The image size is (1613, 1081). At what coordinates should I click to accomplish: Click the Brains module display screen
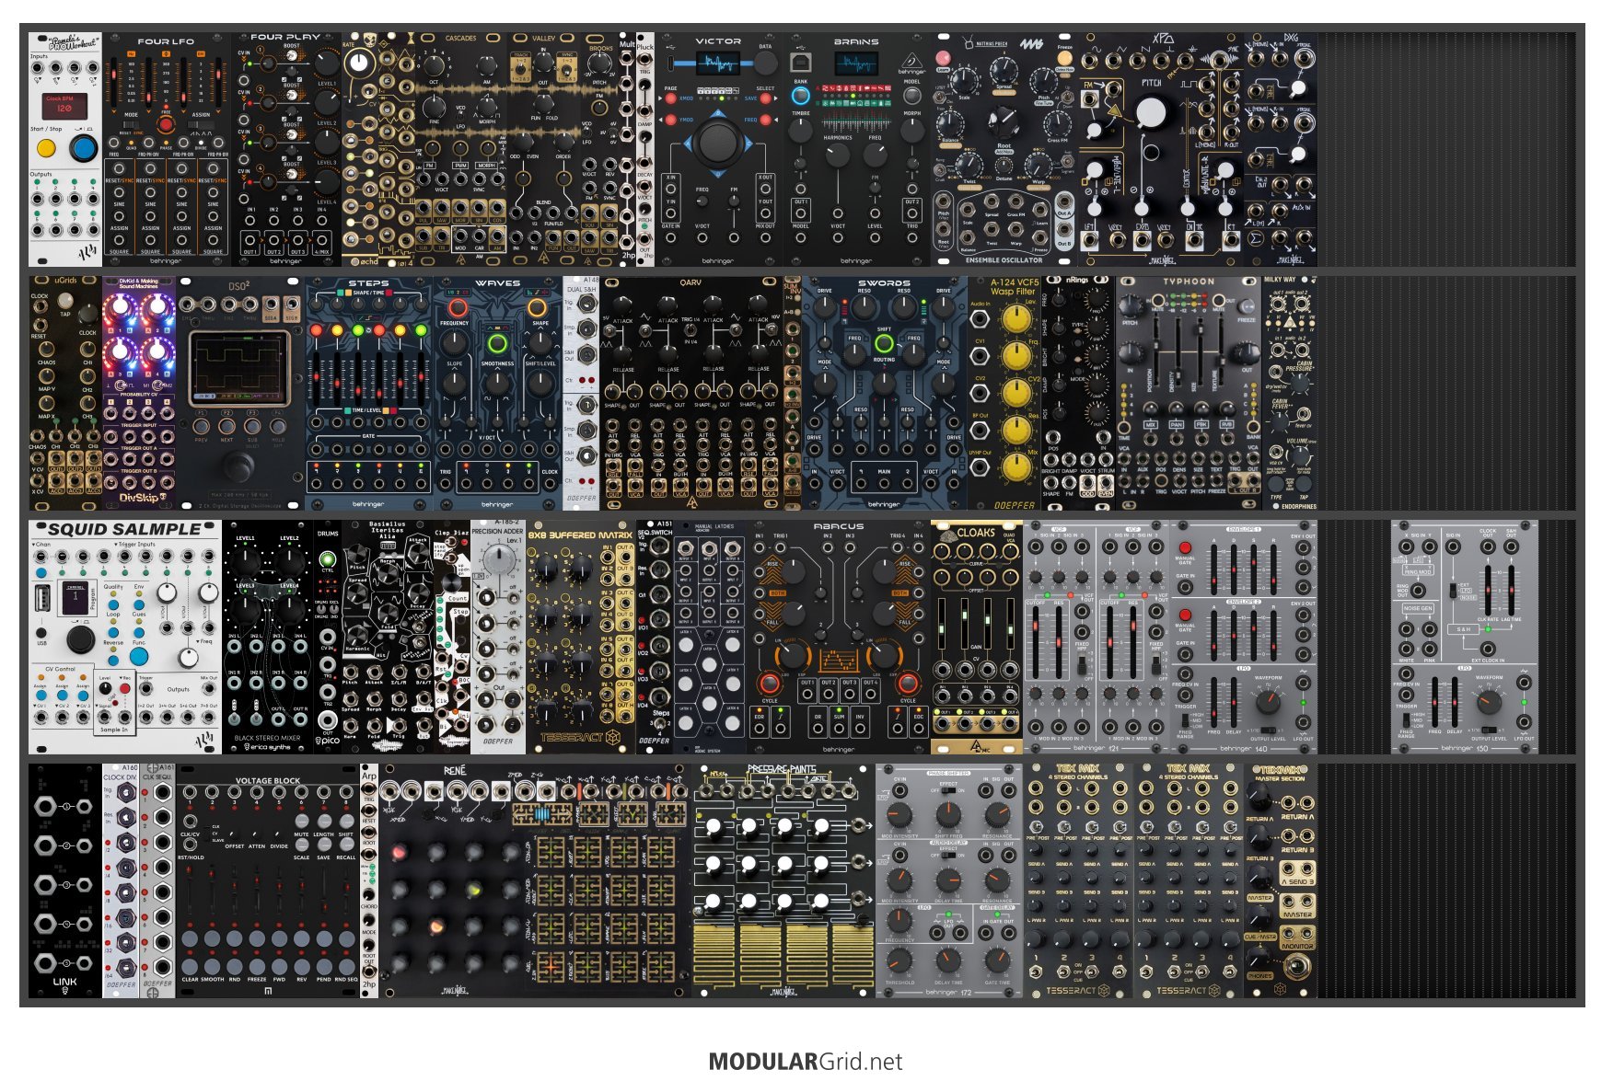[x=856, y=63]
